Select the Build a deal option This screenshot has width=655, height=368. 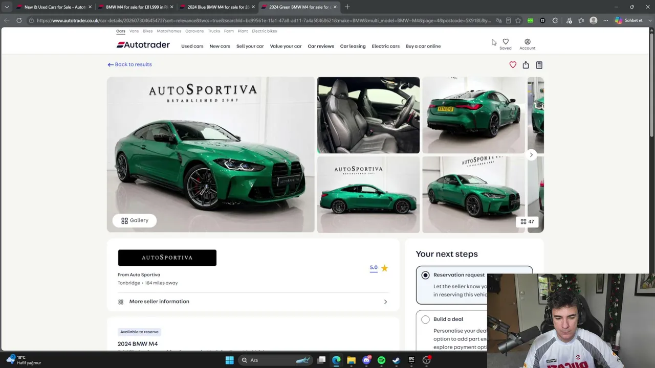[x=425, y=319]
